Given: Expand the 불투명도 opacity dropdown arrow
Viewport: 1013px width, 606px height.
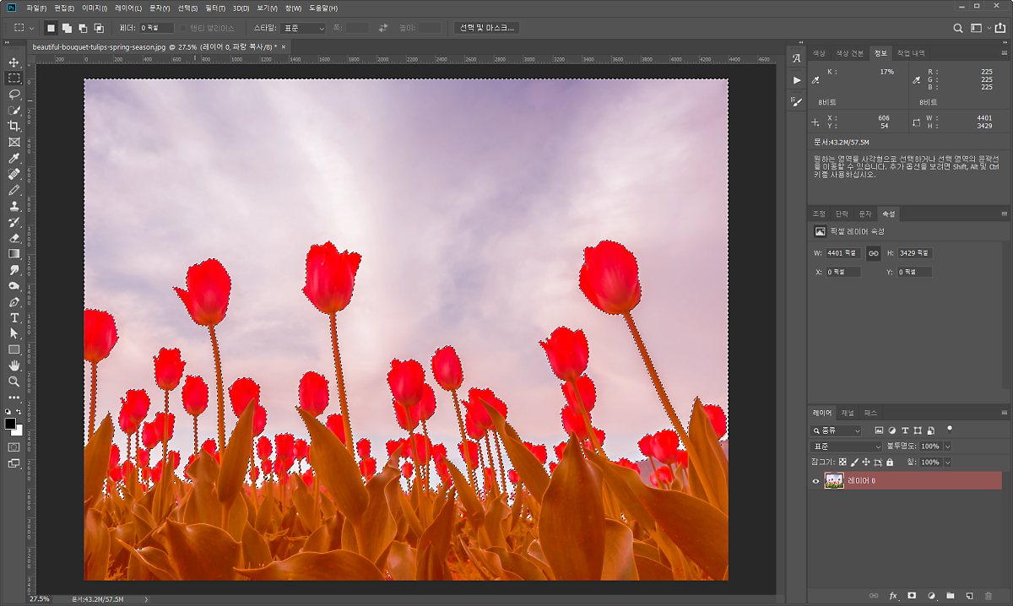Looking at the screenshot, I should point(947,446).
